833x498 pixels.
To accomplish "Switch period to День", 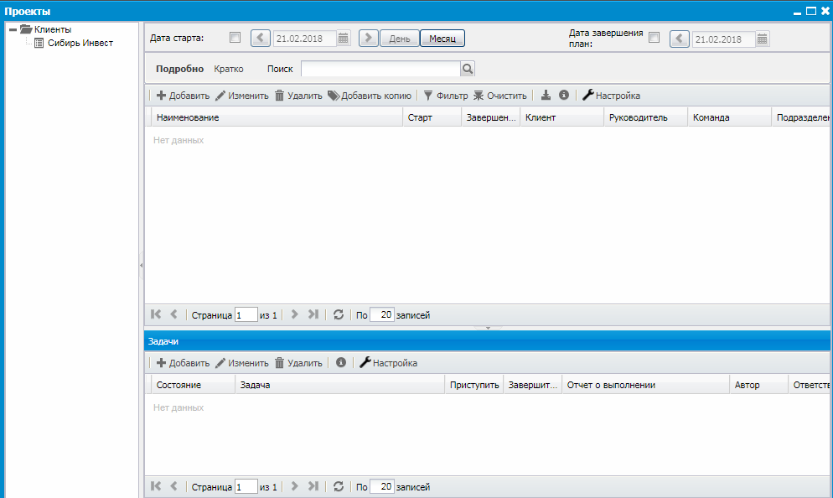I will coord(400,39).
